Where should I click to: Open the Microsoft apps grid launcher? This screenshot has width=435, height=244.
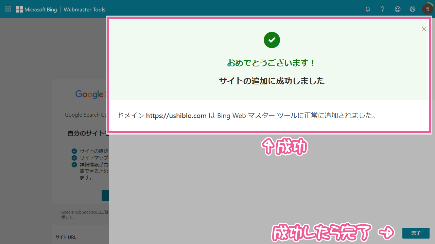click(8, 9)
